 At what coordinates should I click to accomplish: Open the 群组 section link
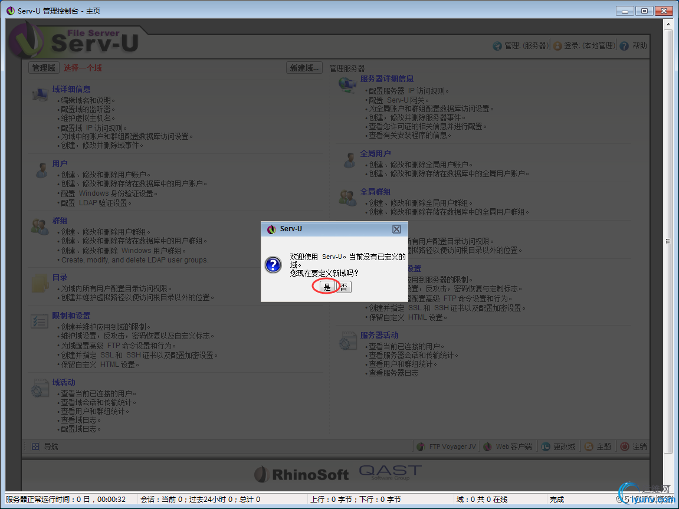(x=60, y=221)
